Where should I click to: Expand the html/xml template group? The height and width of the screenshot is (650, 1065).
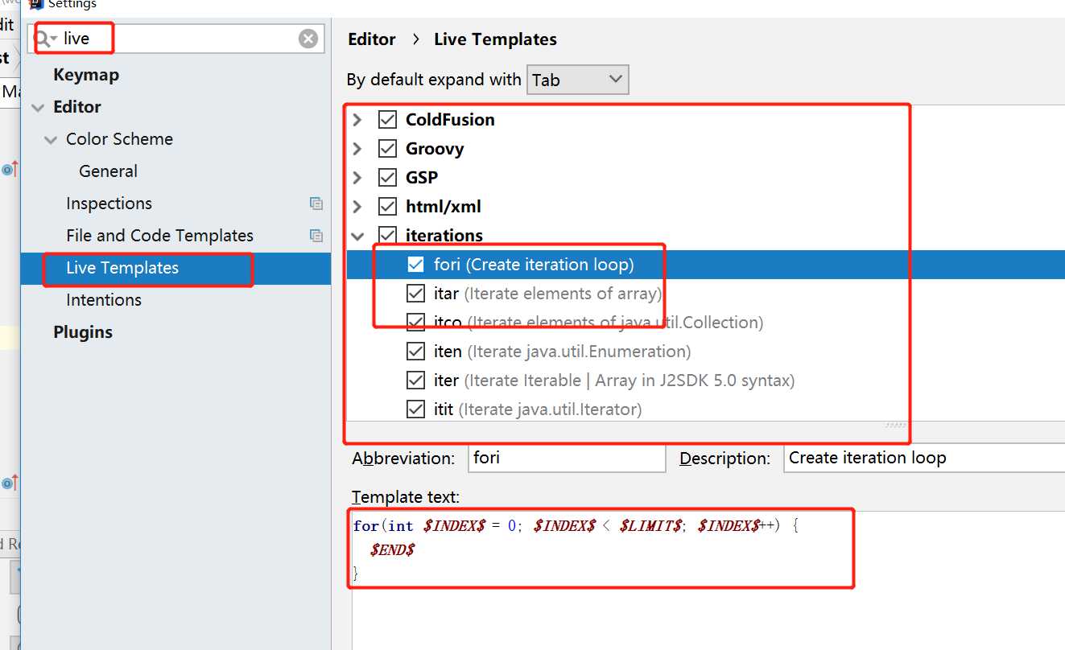(357, 207)
